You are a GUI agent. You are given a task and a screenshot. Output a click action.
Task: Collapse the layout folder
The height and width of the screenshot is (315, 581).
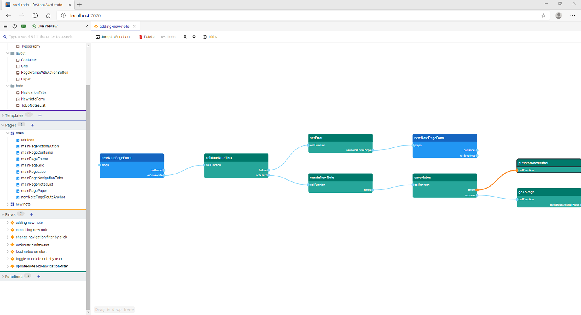(x=8, y=53)
